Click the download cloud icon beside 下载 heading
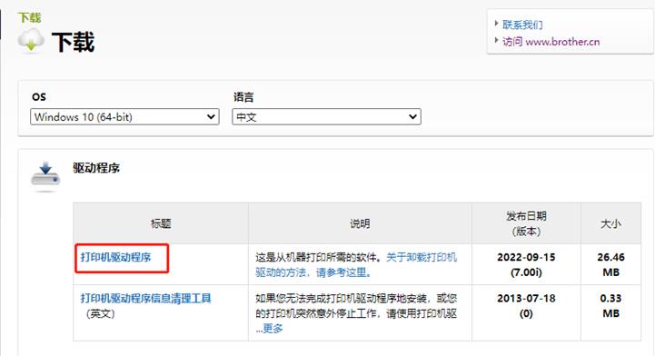This screenshot has height=356, width=655. coord(31,41)
